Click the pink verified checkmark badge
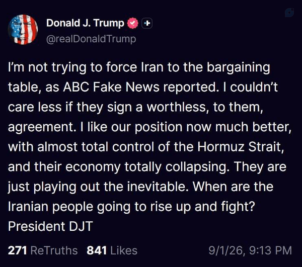302x267 pixels. (x=132, y=23)
